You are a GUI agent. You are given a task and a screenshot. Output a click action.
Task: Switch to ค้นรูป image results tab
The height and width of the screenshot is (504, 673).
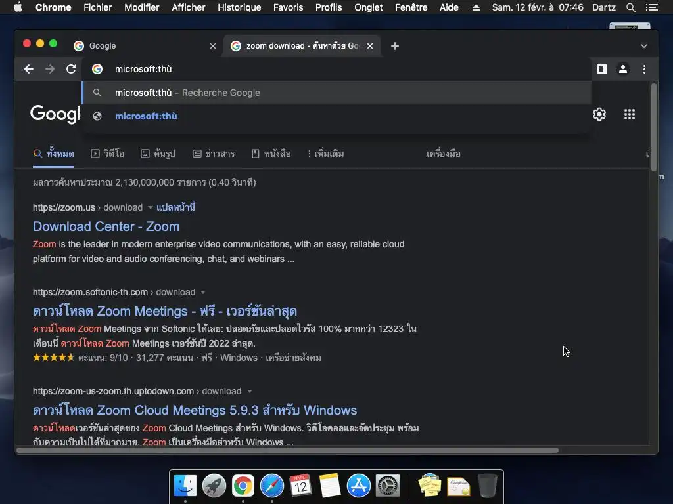[x=158, y=154]
